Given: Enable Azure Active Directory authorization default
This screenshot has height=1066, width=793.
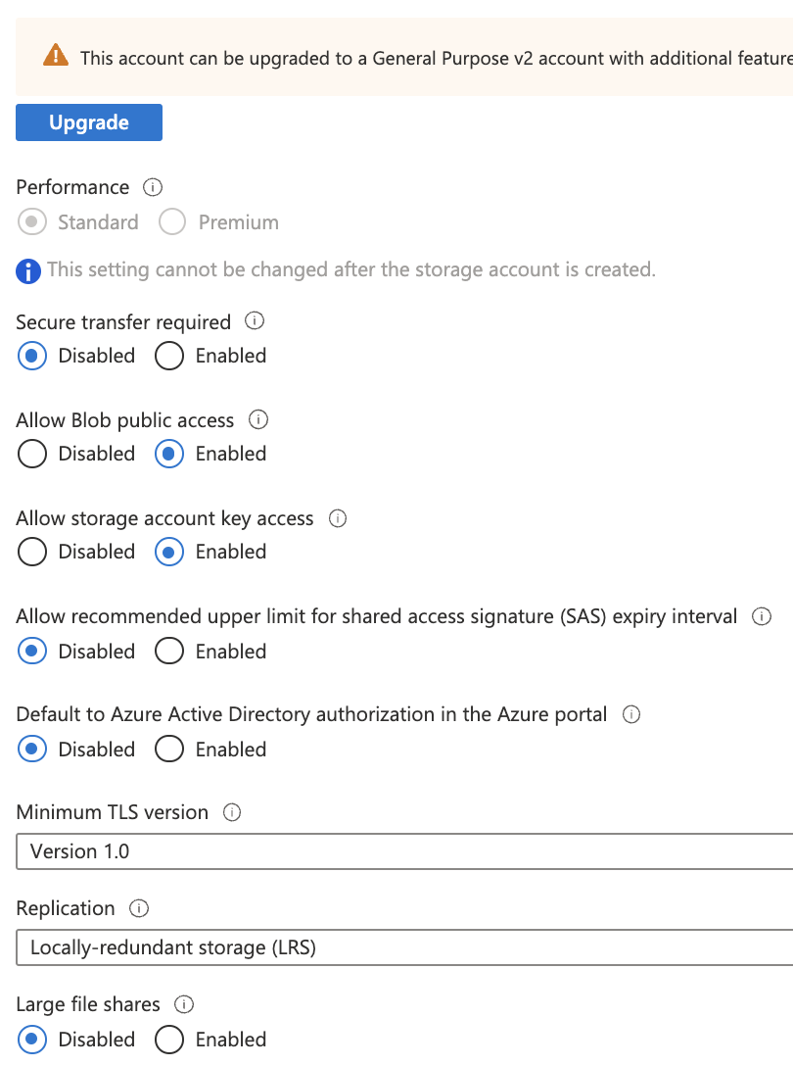Looking at the screenshot, I should tap(169, 750).
